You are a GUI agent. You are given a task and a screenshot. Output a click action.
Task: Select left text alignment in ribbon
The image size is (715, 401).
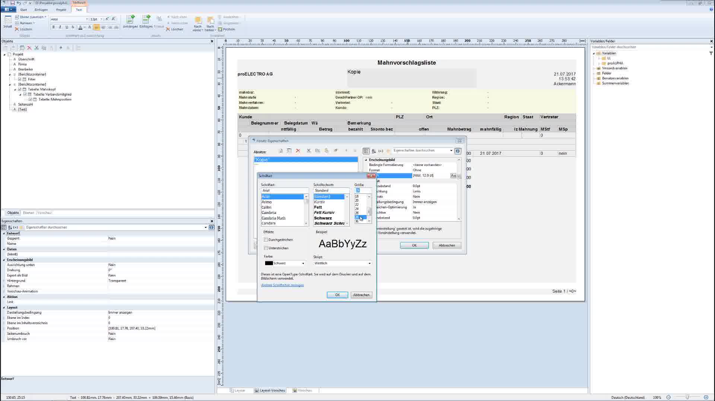coord(97,27)
